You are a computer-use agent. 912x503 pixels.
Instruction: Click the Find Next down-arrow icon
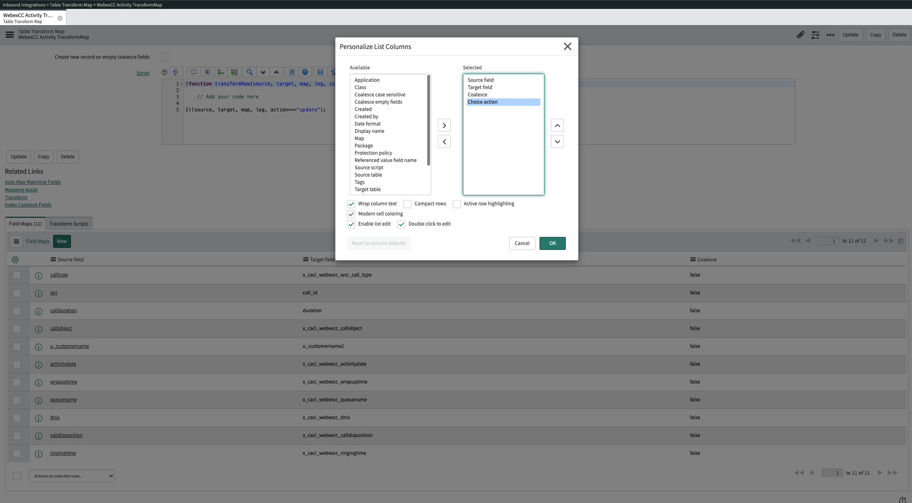pos(263,72)
